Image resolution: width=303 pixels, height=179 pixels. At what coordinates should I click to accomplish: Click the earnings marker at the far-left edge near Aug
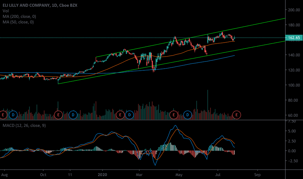tap(3, 115)
